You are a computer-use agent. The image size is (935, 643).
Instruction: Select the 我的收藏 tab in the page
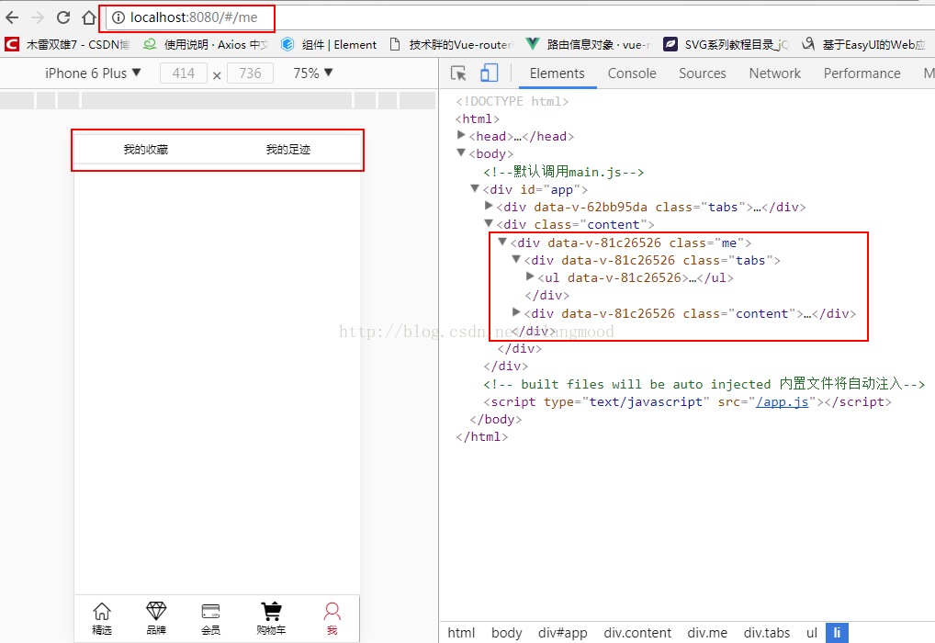click(145, 149)
